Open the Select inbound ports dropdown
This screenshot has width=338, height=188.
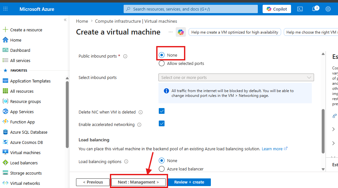[236, 77]
